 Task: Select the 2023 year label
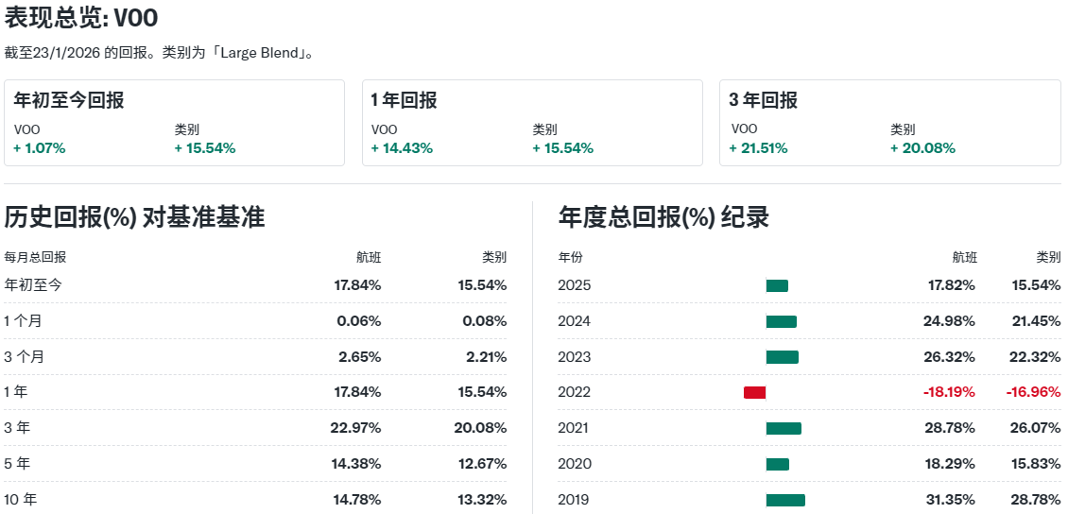[x=575, y=357]
